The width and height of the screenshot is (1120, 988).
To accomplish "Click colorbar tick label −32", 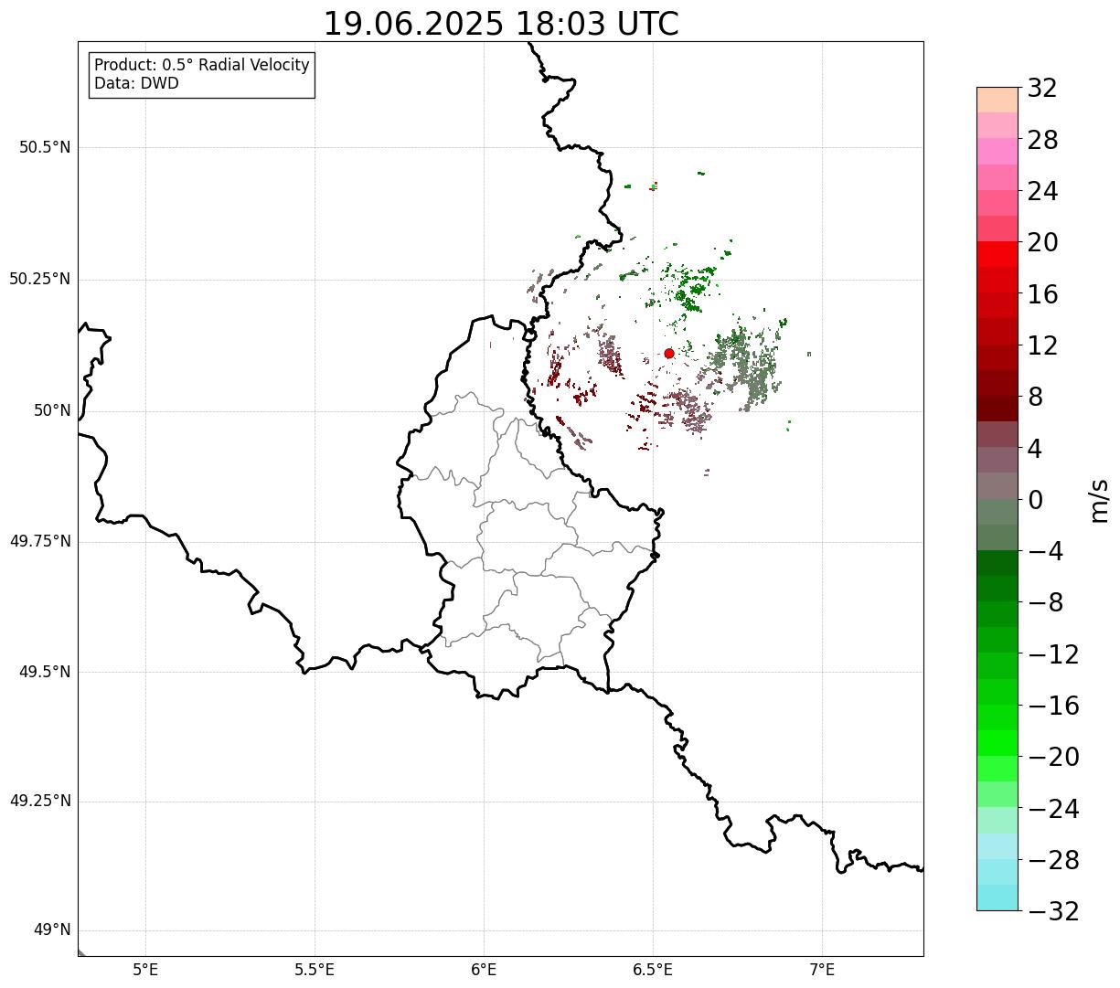I will click(x=1053, y=911).
